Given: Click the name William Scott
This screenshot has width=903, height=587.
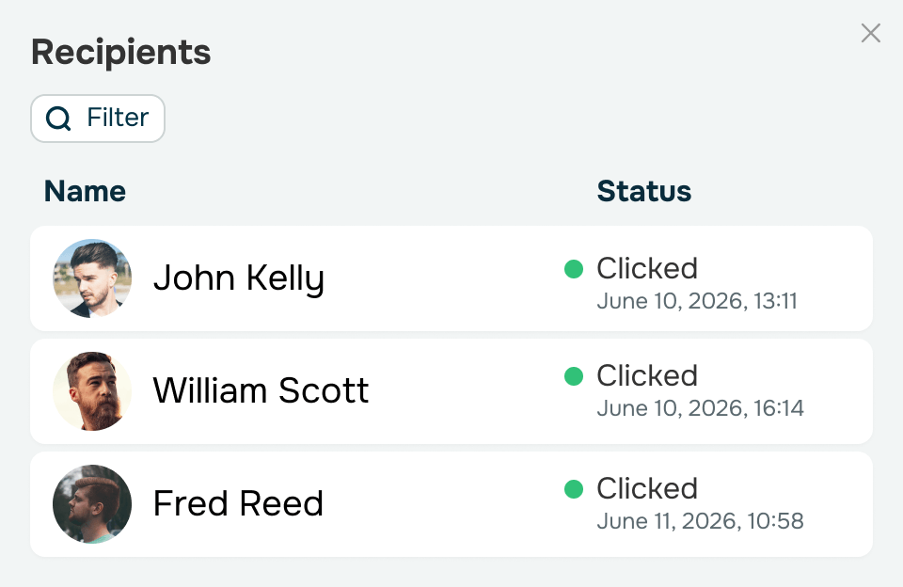Looking at the screenshot, I should [x=261, y=390].
